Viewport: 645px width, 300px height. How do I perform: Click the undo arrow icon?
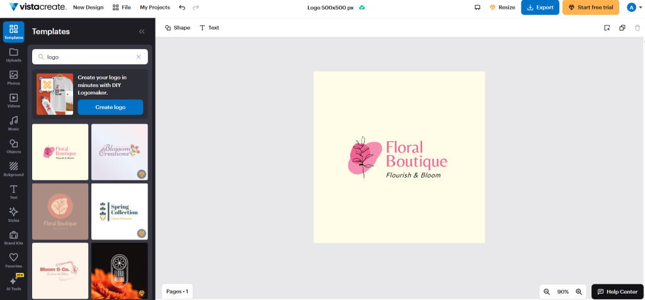pos(182,8)
